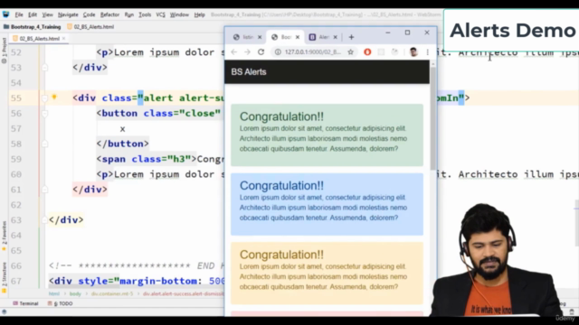Go back in the browser
The image size is (579, 325).
point(233,52)
